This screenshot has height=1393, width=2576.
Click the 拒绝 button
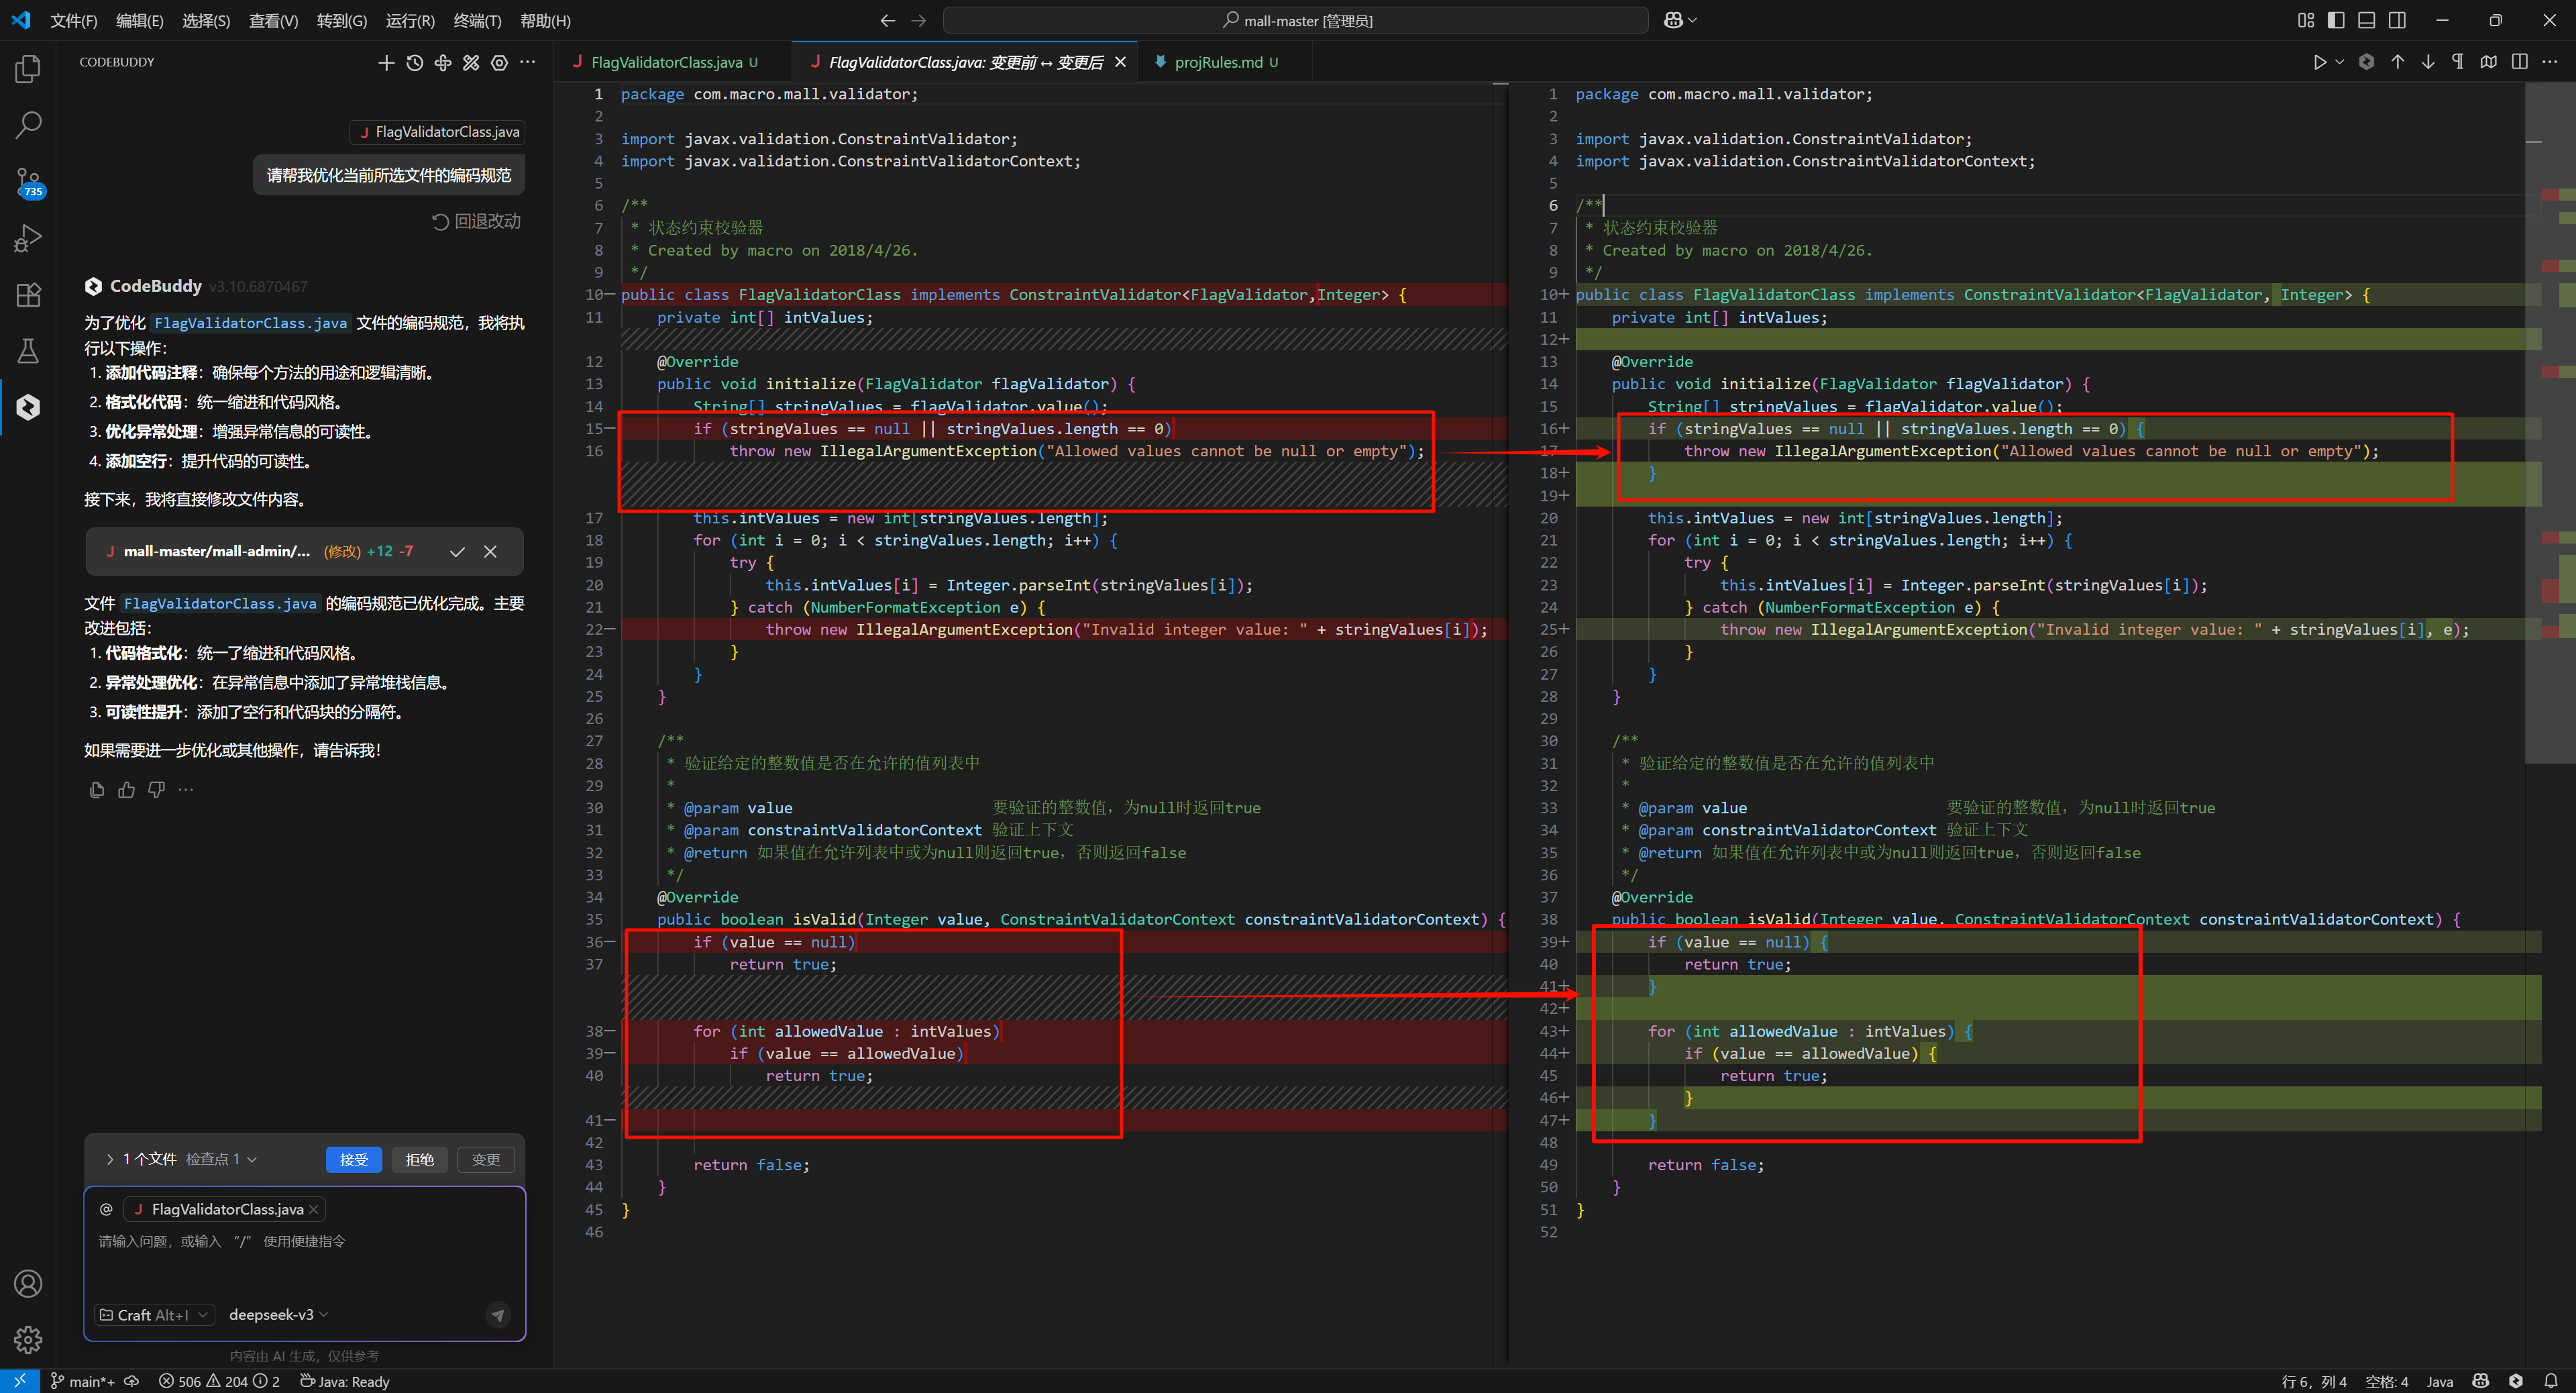(x=420, y=1159)
